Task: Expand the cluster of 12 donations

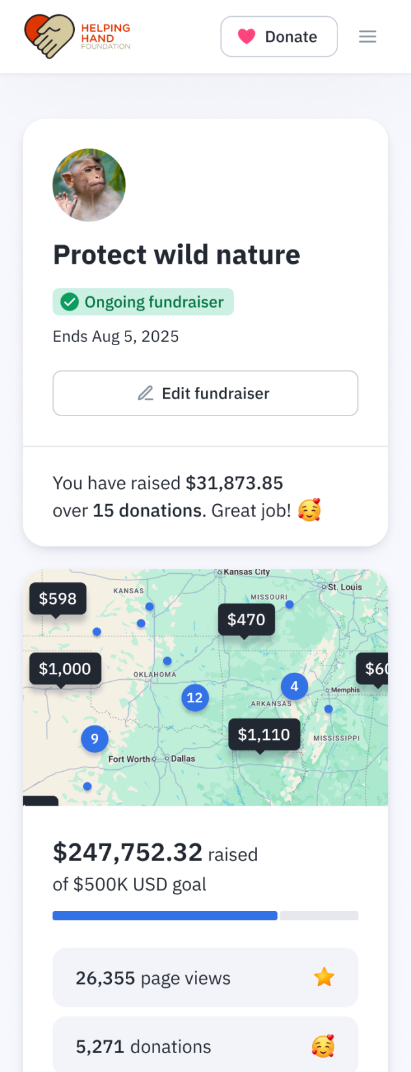Action: 194,698
